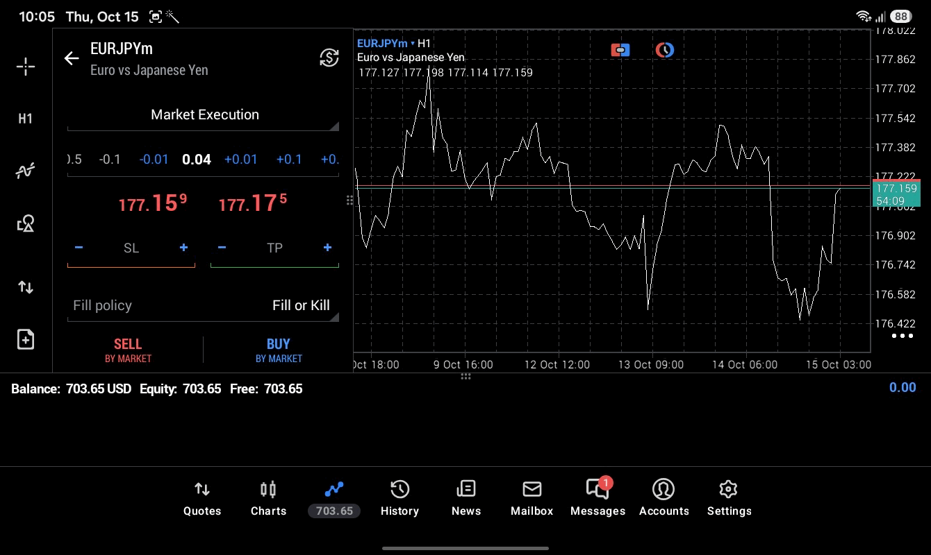This screenshot has height=555, width=931.
Task: Open the Quotes tab
Action: pos(202,499)
